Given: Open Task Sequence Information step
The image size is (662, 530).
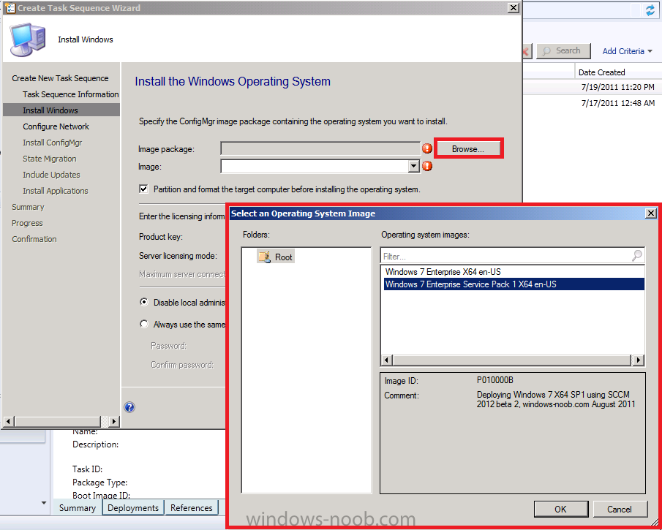Looking at the screenshot, I should pyautogui.click(x=70, y=94).
